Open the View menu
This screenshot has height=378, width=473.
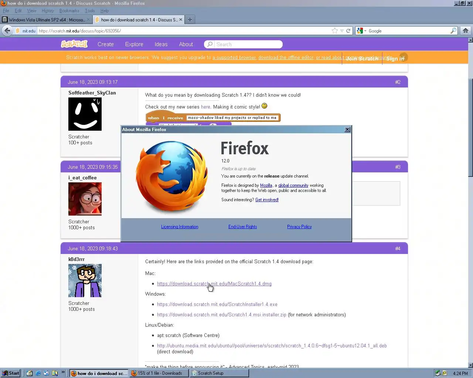(x=31, y=11)
